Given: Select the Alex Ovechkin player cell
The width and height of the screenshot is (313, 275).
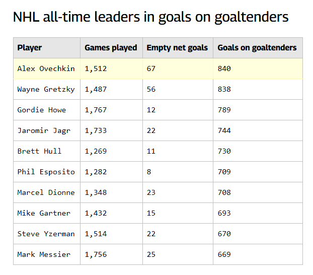Looking at the screenshot, I should point(46,68).
